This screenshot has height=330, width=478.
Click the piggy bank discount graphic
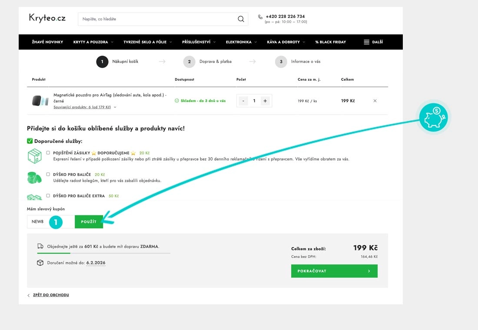point(433,116)
